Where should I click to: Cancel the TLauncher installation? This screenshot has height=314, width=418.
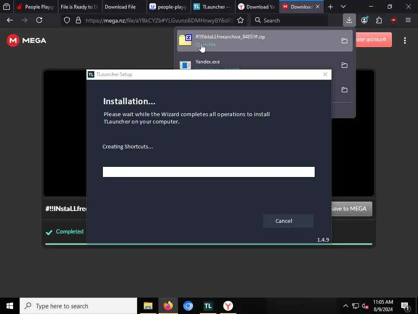(288, 221)
